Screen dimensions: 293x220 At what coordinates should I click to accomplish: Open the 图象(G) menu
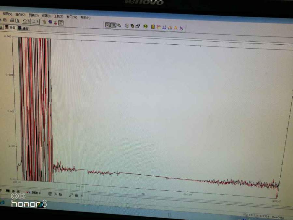coord(34,15)
